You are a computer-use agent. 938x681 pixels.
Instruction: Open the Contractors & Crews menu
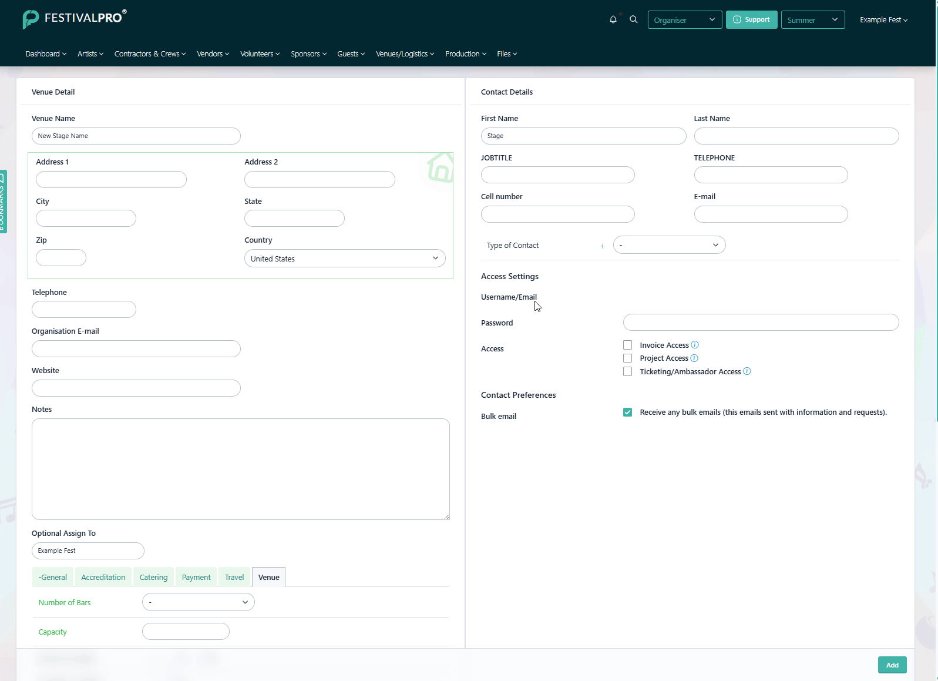(150, 54)
